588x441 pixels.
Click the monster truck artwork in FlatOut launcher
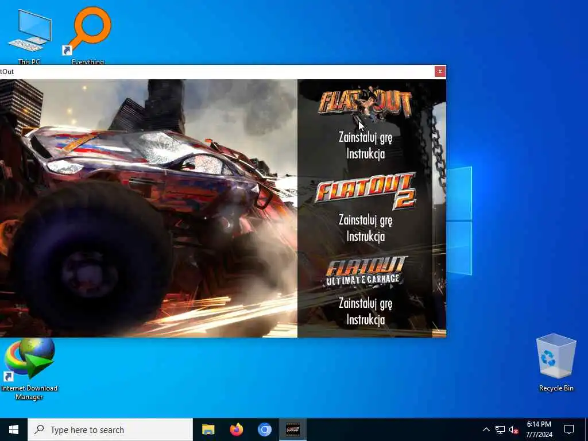[149, 208]
